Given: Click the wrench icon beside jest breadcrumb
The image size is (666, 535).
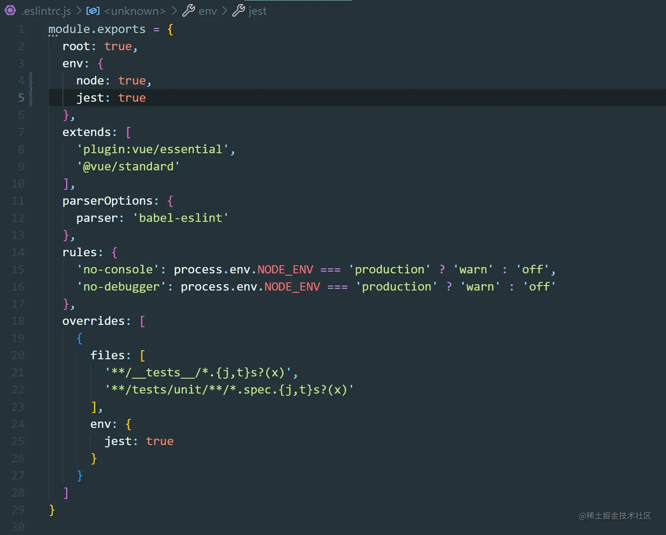Looking at the screenshot, I should point(238,10).
